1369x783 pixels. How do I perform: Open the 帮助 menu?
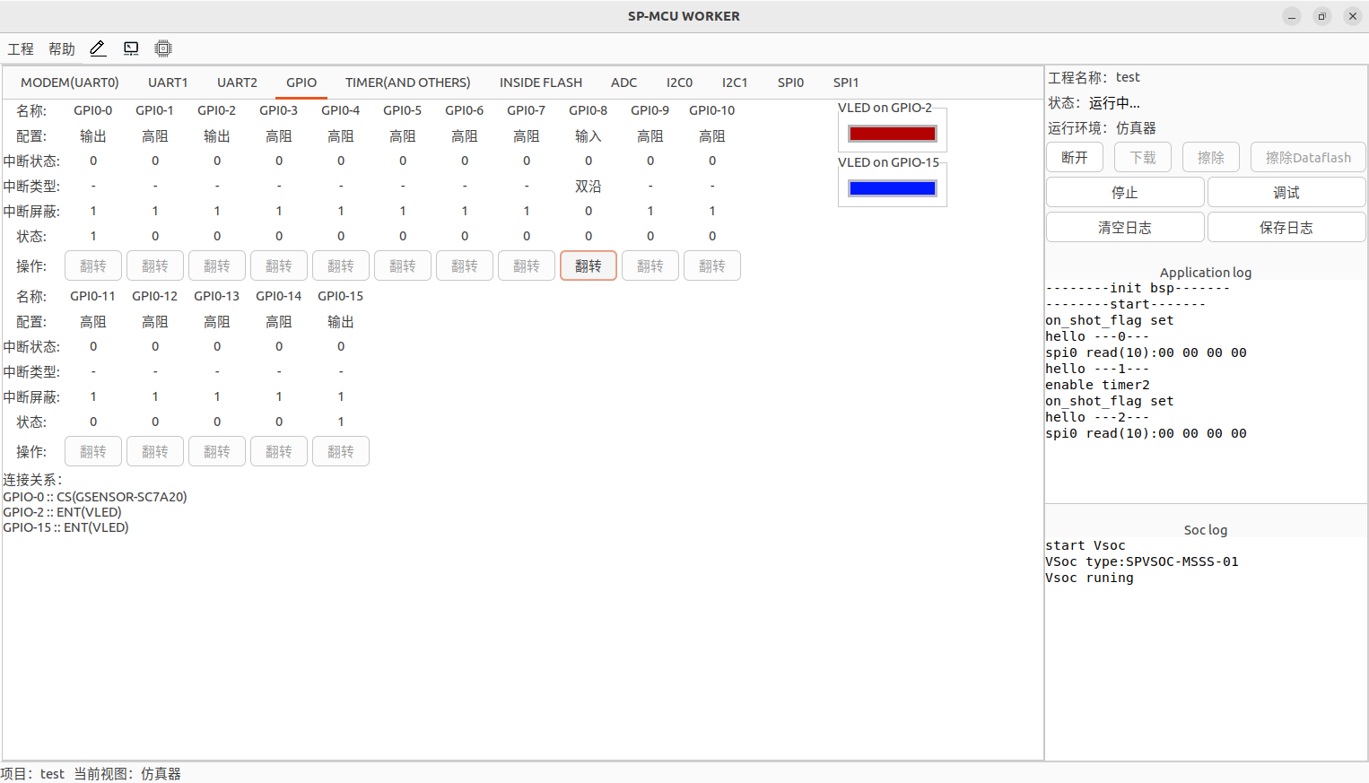pyautogui.click(x=62, y=49)
